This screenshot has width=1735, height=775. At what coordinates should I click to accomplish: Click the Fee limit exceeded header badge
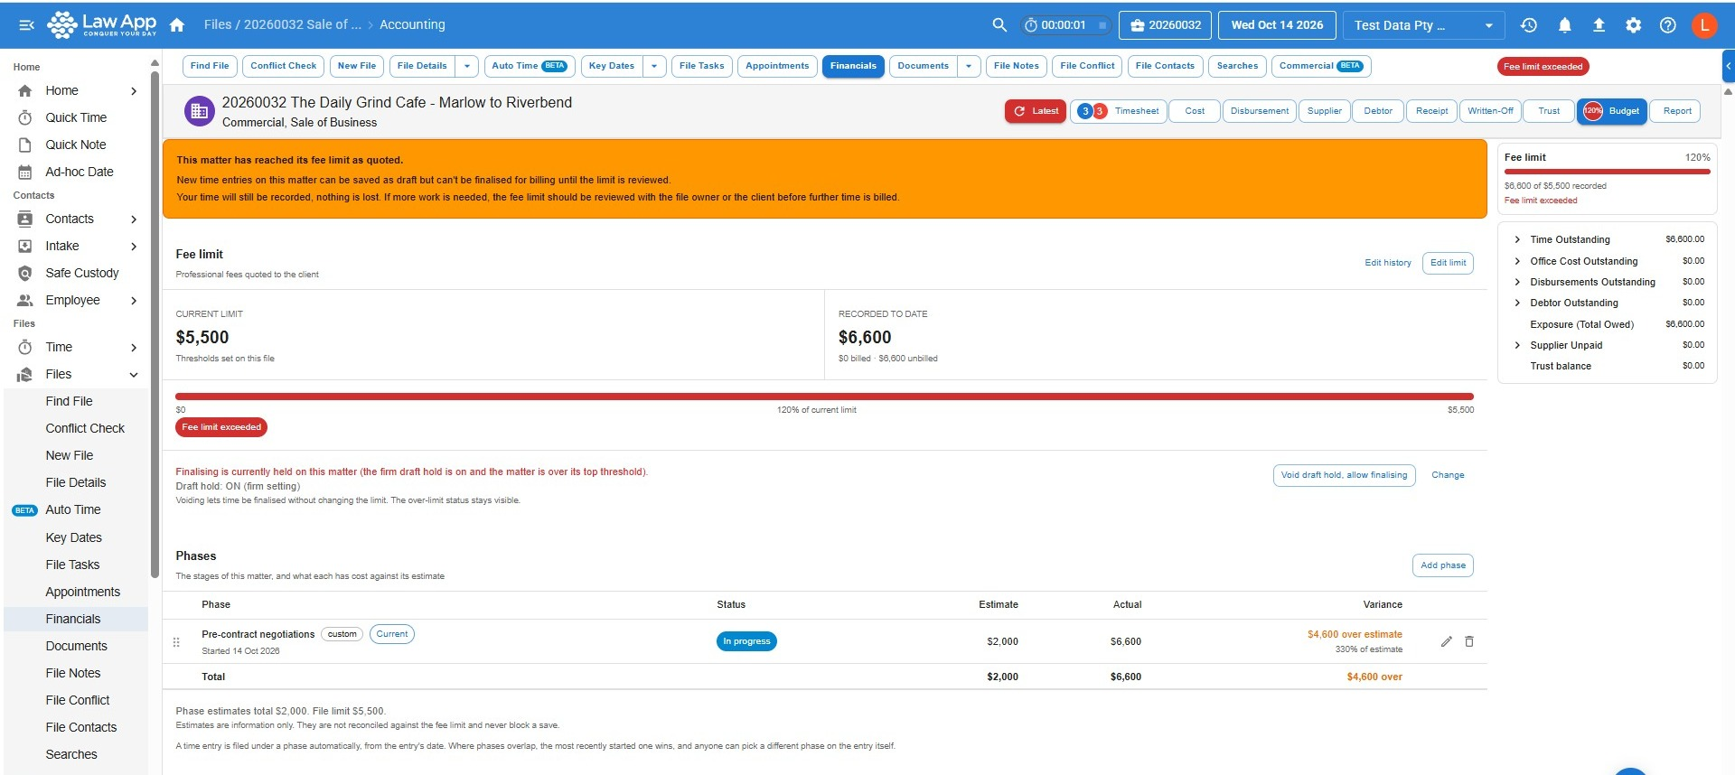[x=1543, y=67]
